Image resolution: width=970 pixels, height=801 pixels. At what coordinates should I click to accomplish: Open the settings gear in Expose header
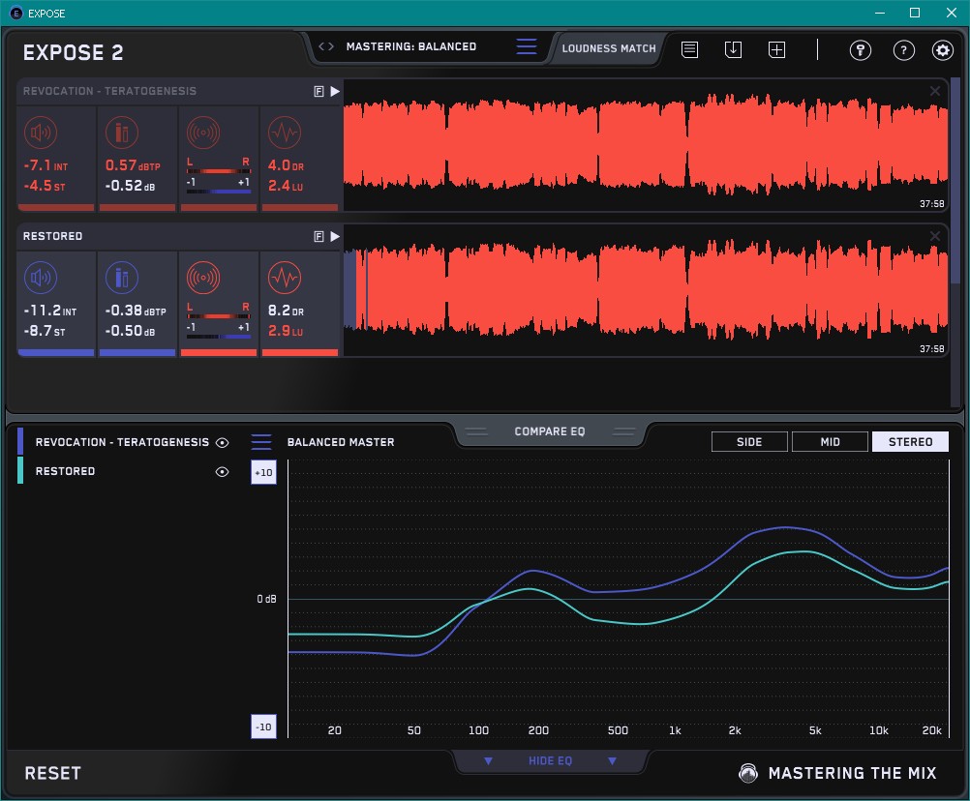[942, 50]
